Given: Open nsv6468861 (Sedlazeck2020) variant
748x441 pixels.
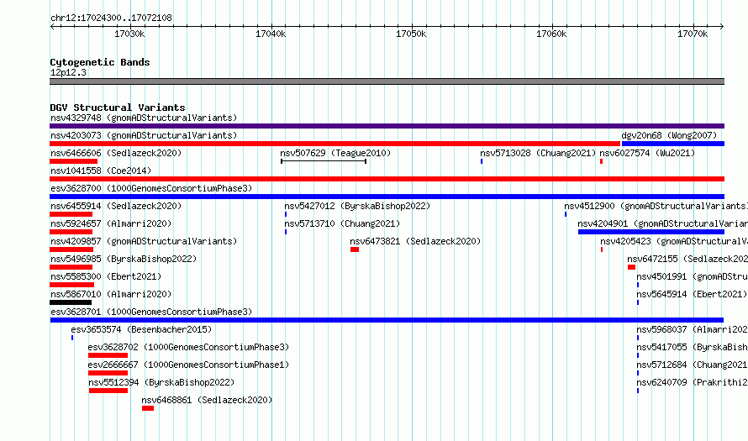Looking at the screenshot, I should pyautogui.click(x=207, y=400).
